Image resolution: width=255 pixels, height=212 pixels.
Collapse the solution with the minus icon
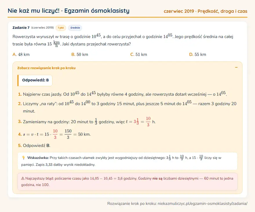[x=236, y=68]
